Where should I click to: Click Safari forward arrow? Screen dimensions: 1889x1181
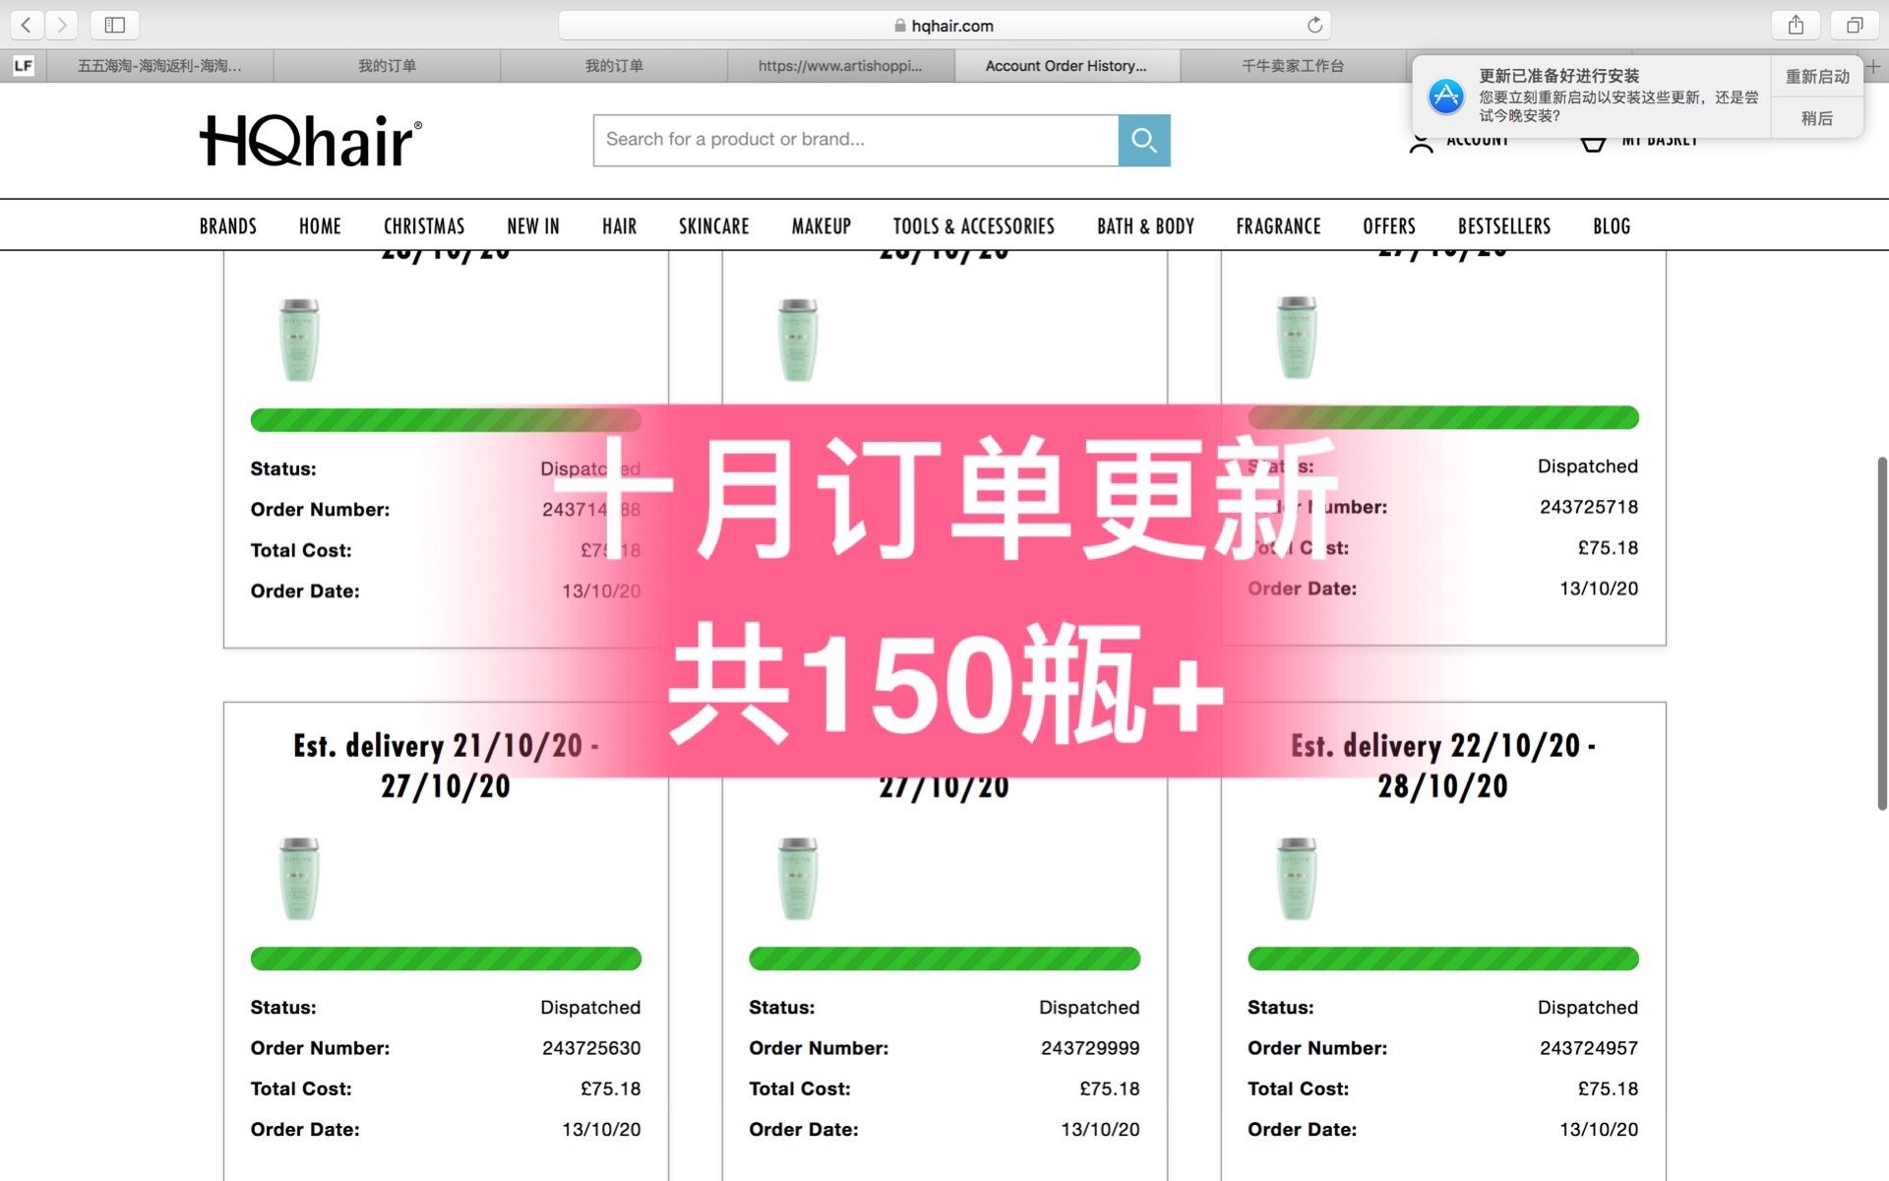(62, 25)
